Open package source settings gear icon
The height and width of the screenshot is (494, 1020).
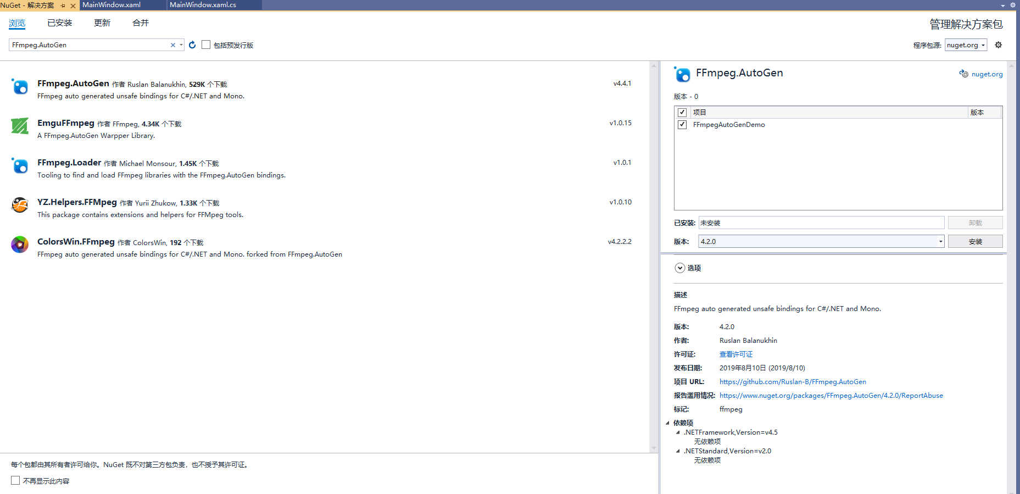coord(999,45)
